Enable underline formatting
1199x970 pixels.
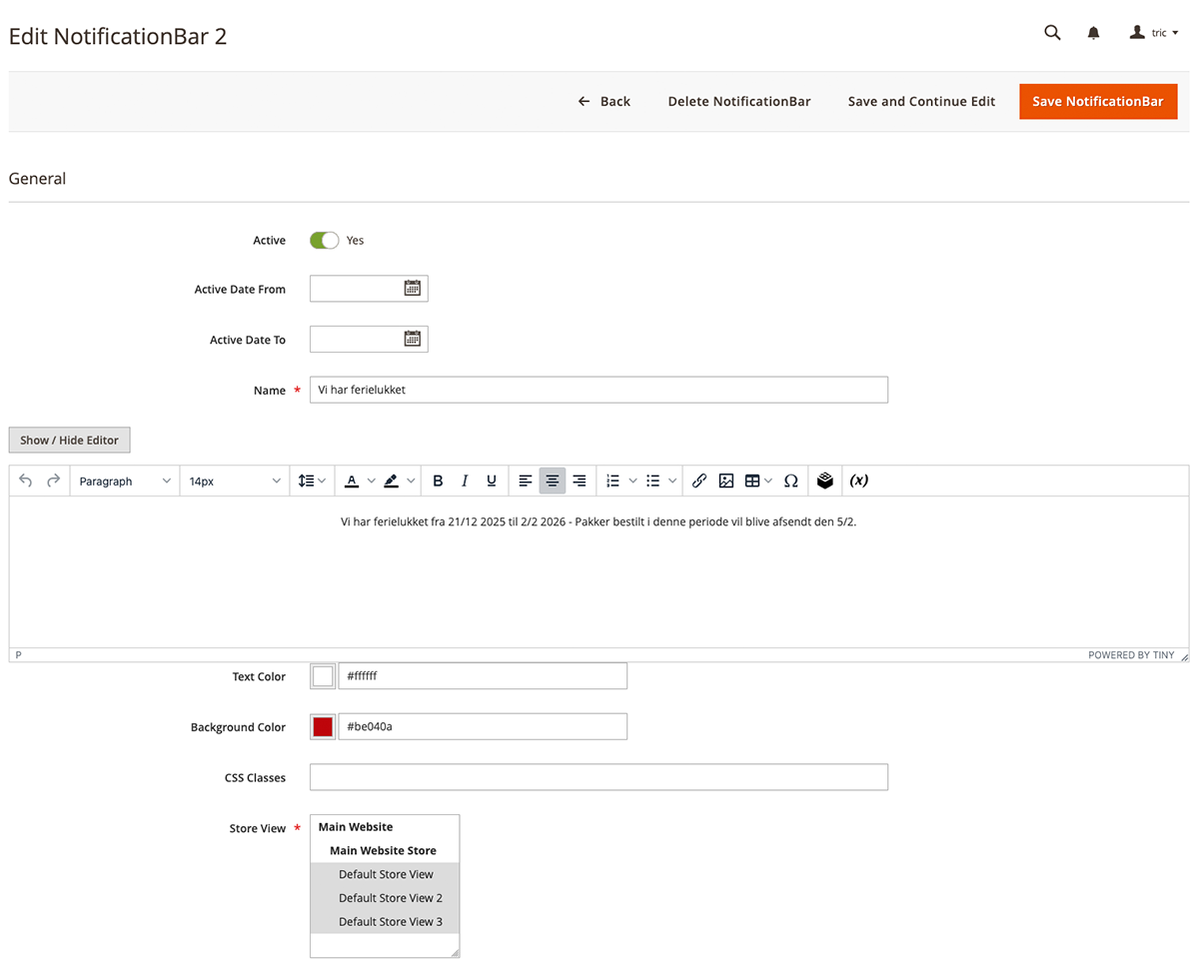492,481
